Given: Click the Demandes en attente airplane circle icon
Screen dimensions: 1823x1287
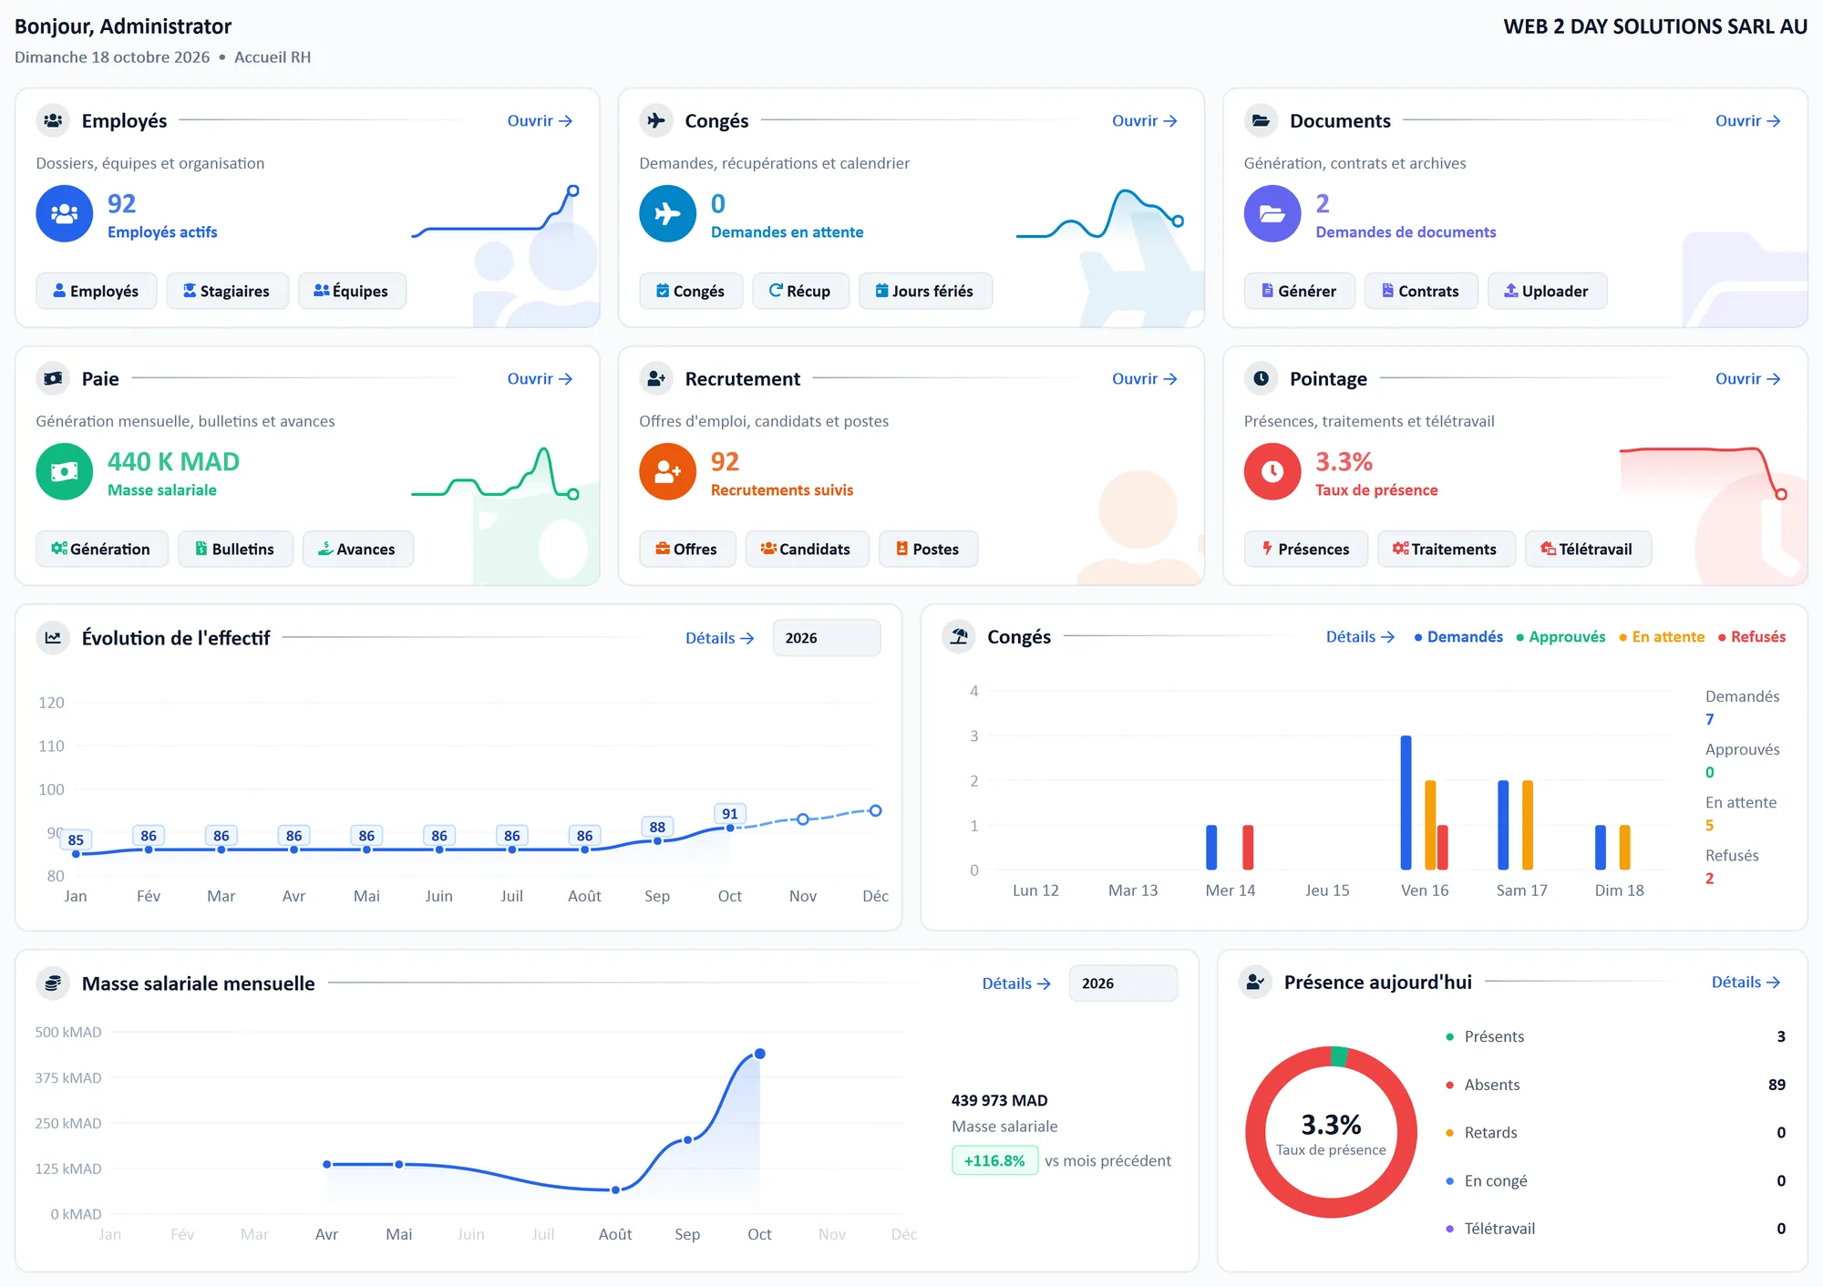Looking at the screenshot, I should coord(667,213).
